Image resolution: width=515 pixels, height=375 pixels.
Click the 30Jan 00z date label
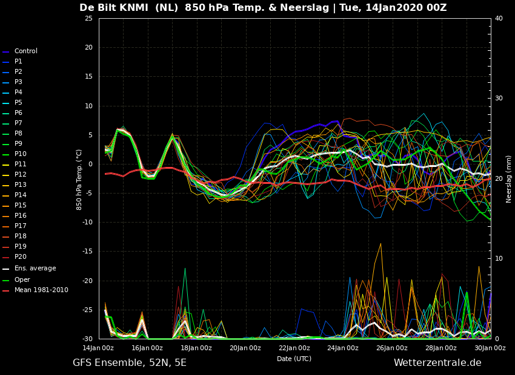[490, 348]
